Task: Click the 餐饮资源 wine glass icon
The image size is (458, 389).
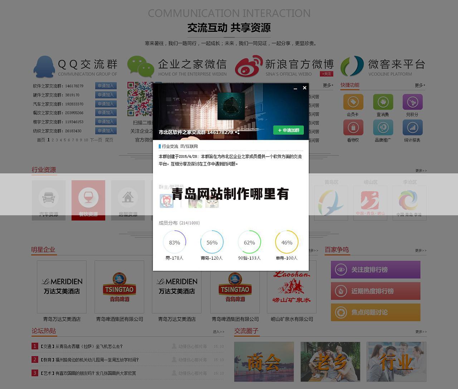Action: [x=88, y=197]
